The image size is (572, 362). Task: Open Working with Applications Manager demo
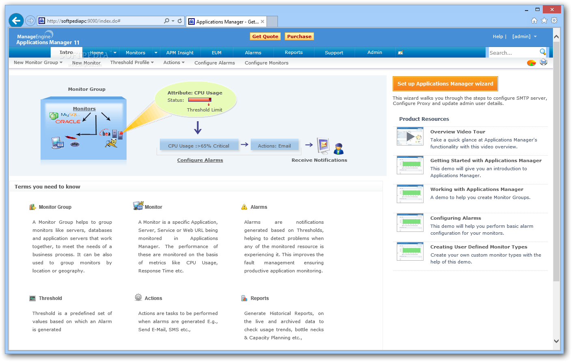click(477, 189)
